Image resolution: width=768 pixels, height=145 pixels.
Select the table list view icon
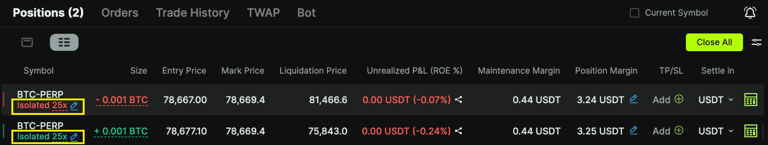tap(64, 42)
